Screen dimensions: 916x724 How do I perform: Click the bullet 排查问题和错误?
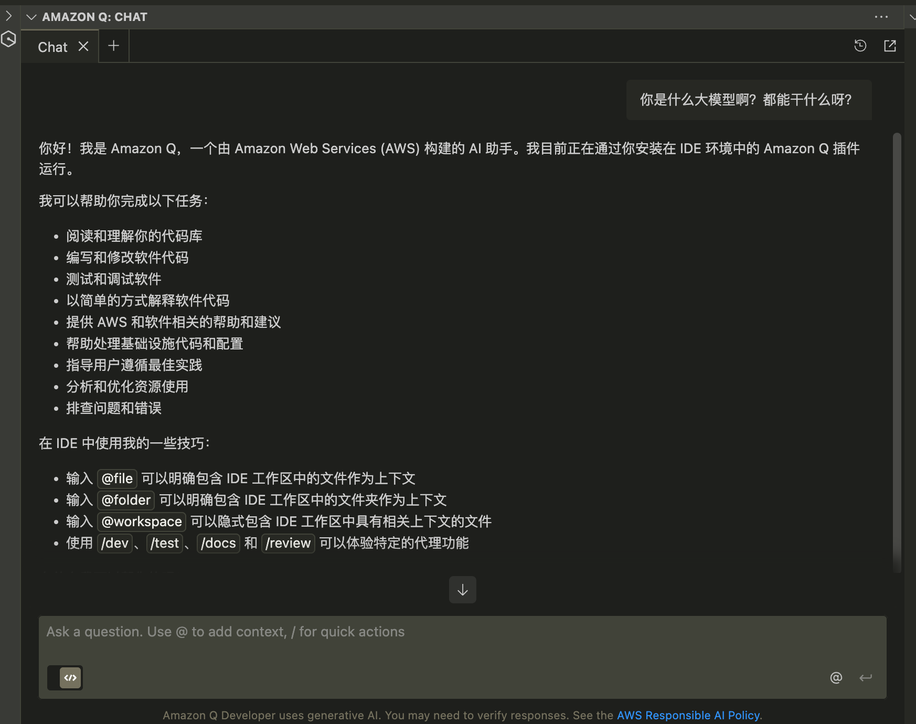click(x=114, y=408)
